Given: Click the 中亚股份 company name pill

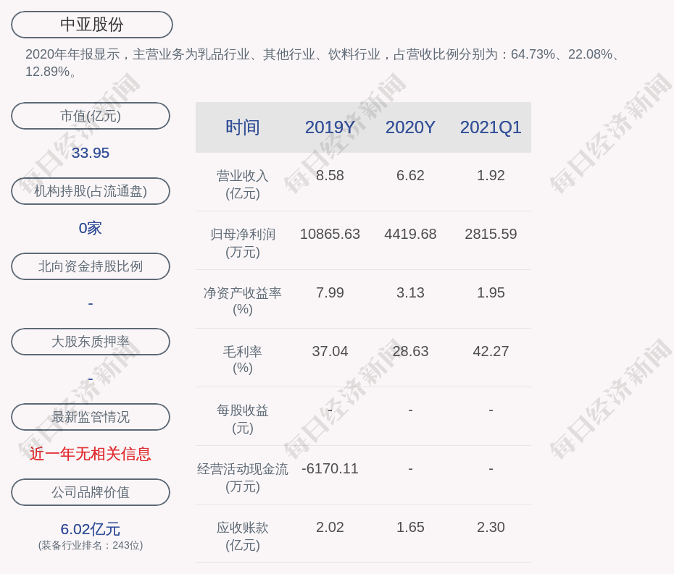Looking at the screenshot, I should (x=91, y=25).
